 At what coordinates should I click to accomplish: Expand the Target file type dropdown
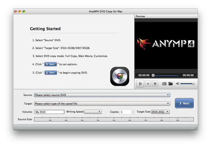click(102, 104)
